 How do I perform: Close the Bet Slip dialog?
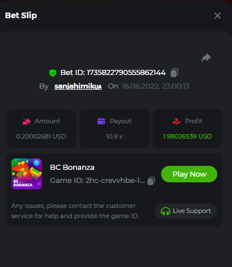click(x=217, y=16)
